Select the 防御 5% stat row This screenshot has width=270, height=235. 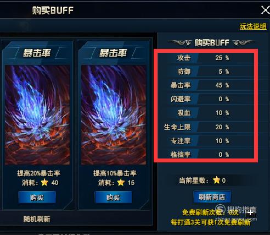pyautogui.click(x=206, y=72)
